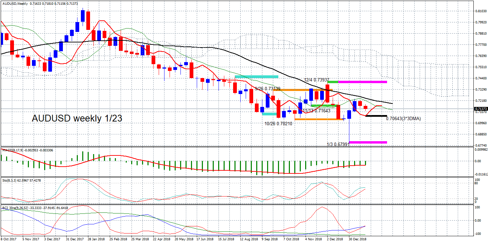Click the 0.68850 price axis label
488x243 pixels.
pos(481,134)
